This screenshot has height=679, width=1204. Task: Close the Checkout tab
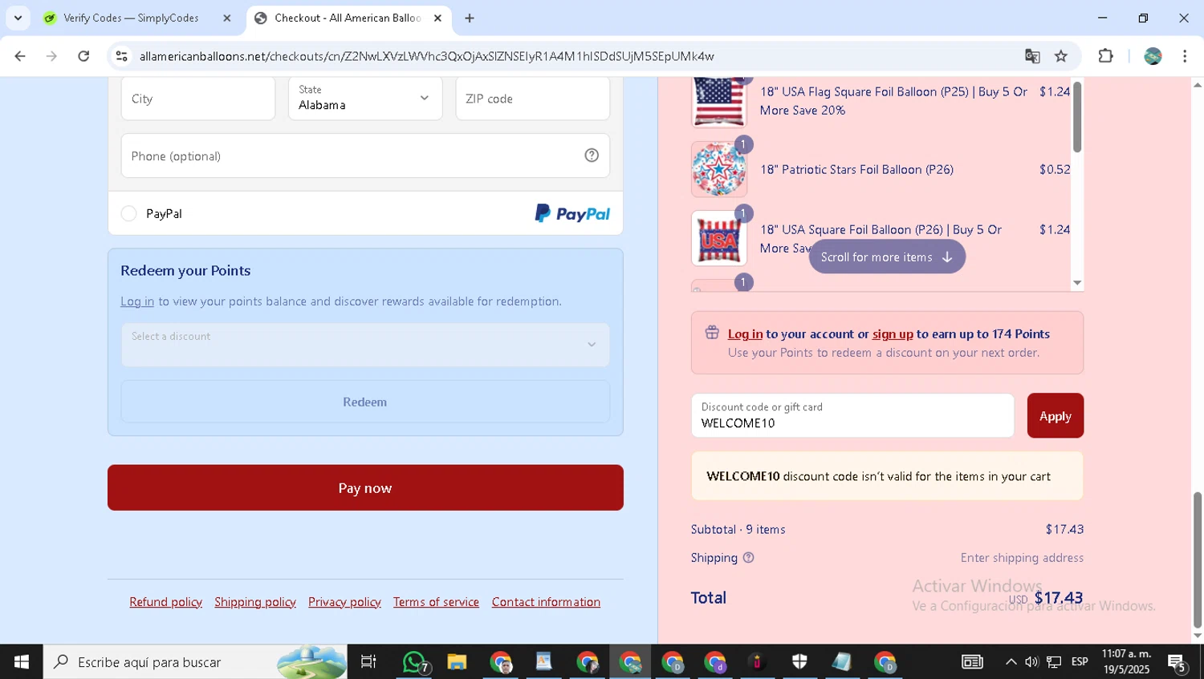click(x=437, y=18)
